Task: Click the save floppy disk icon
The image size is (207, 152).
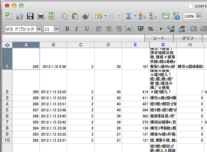Action: click(x=30, y=16)
